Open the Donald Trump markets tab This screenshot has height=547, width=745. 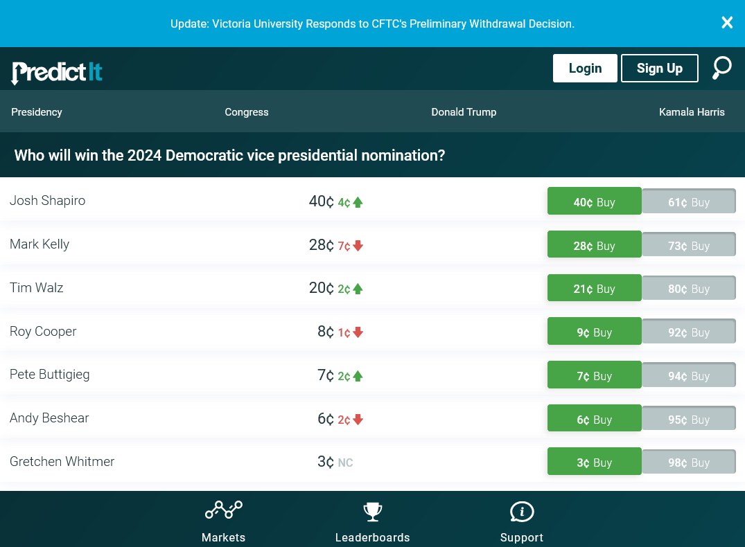tap(464, 112)
